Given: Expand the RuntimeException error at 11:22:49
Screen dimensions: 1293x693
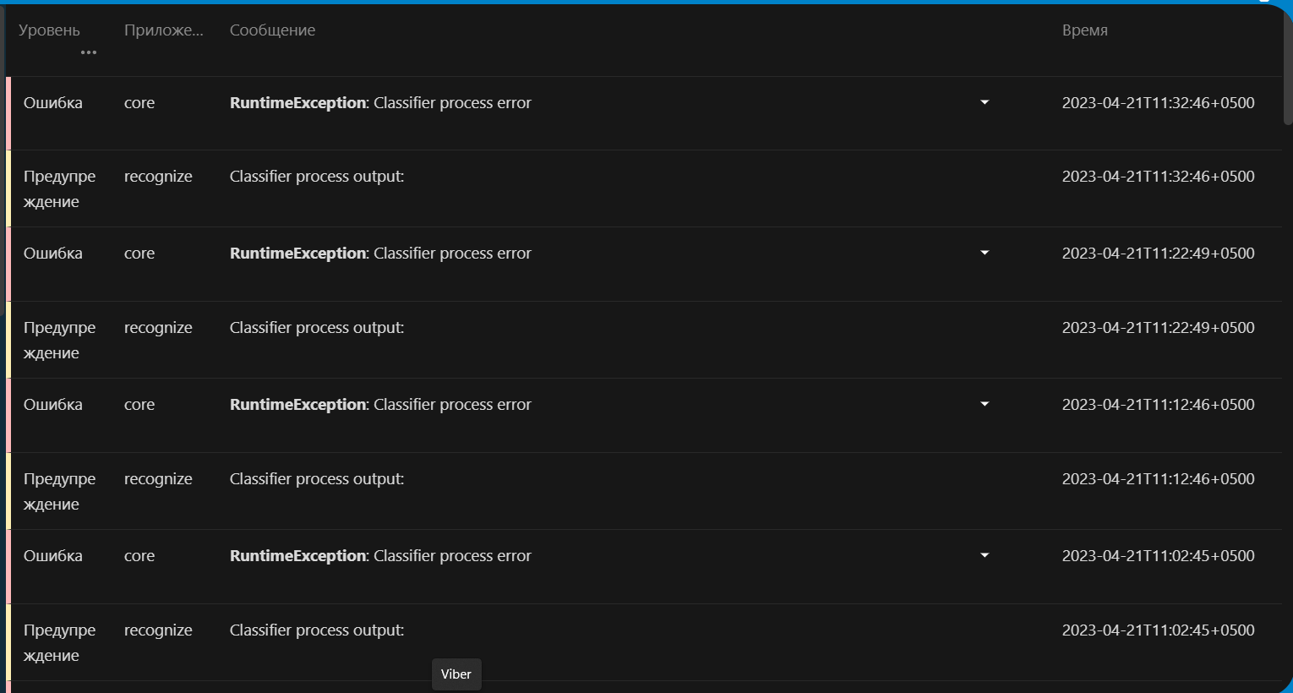Looking at the screenshot, I should 984,252.
